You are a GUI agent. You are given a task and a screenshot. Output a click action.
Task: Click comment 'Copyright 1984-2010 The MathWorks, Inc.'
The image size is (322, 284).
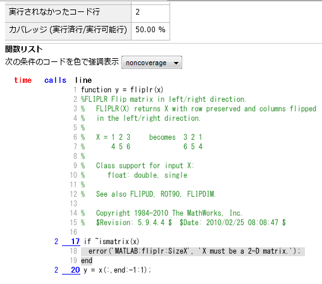(x=169, y=213)
